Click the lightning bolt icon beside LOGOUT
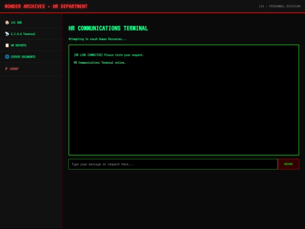305x229 pixels. [x=6, y=68]
